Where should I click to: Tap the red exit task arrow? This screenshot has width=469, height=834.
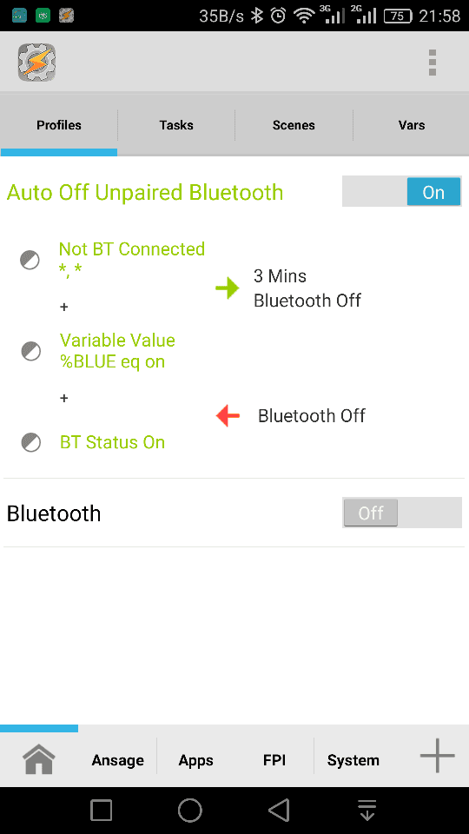point(228,416)
